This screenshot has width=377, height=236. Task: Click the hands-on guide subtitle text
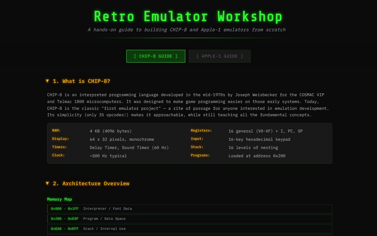(186, 29)
